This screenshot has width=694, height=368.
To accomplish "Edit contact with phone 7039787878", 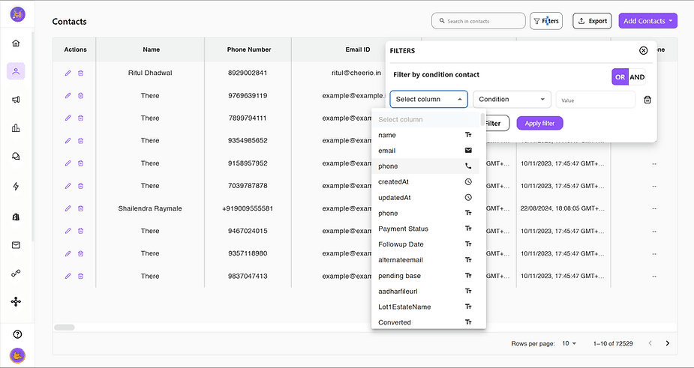I will pyautogui.click(x=68, y=186).
